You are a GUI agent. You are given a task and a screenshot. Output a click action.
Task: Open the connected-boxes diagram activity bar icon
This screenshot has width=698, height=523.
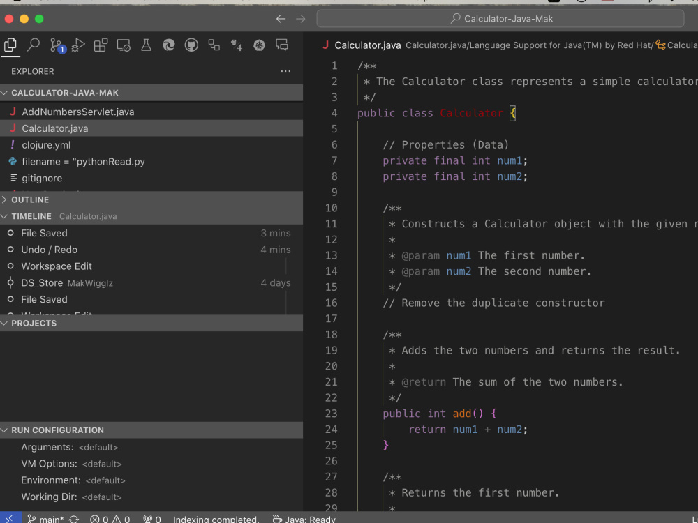coord(214,45)
